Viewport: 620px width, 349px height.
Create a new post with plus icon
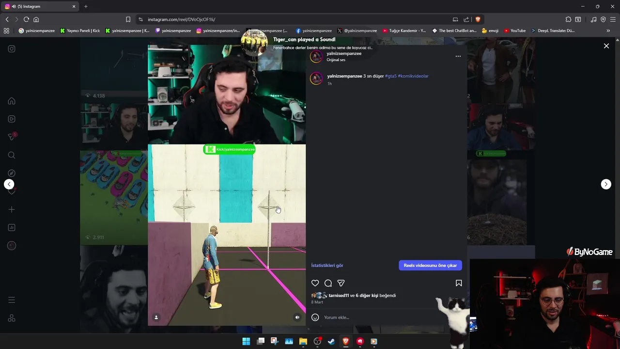[x=12, y=209]
